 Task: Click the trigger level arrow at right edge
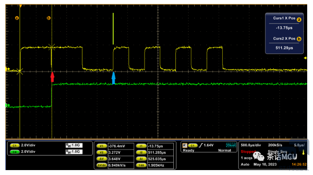305,58
